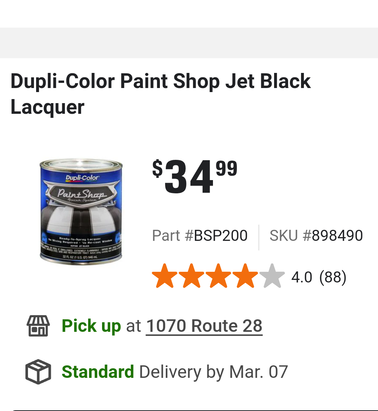The image size is (378, 411).
Task: Click the first orange rating star
Action: point(165,276)
